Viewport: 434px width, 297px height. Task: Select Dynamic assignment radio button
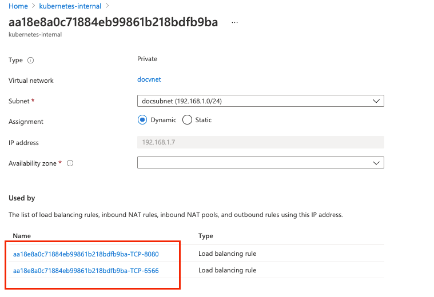(142, 120)
